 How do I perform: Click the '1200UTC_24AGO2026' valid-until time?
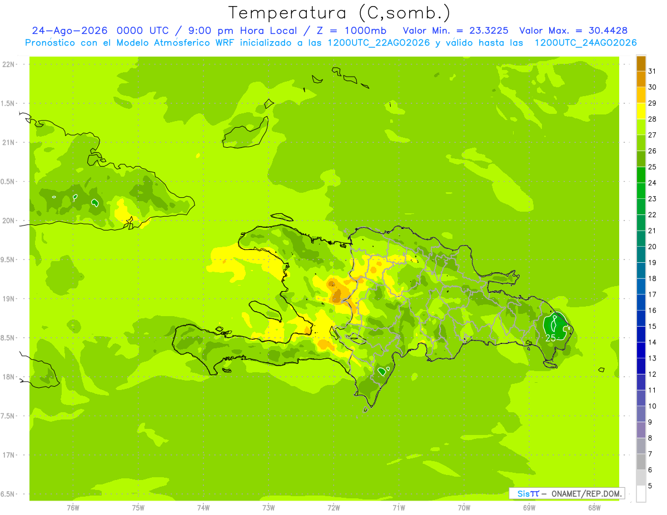[x=585, y=43]
